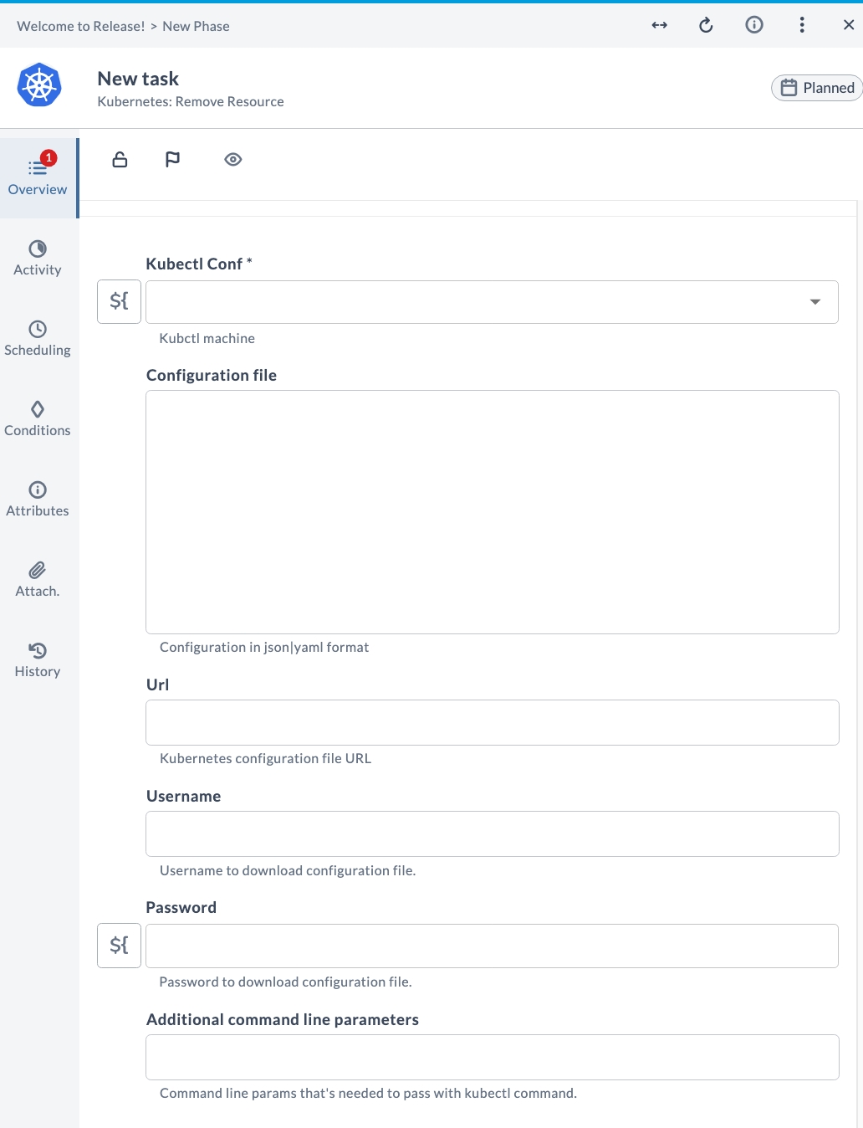Click 'Configuration in json|yaml format' text
This screenshot has width=863, height=1128.
pos(264,647)
